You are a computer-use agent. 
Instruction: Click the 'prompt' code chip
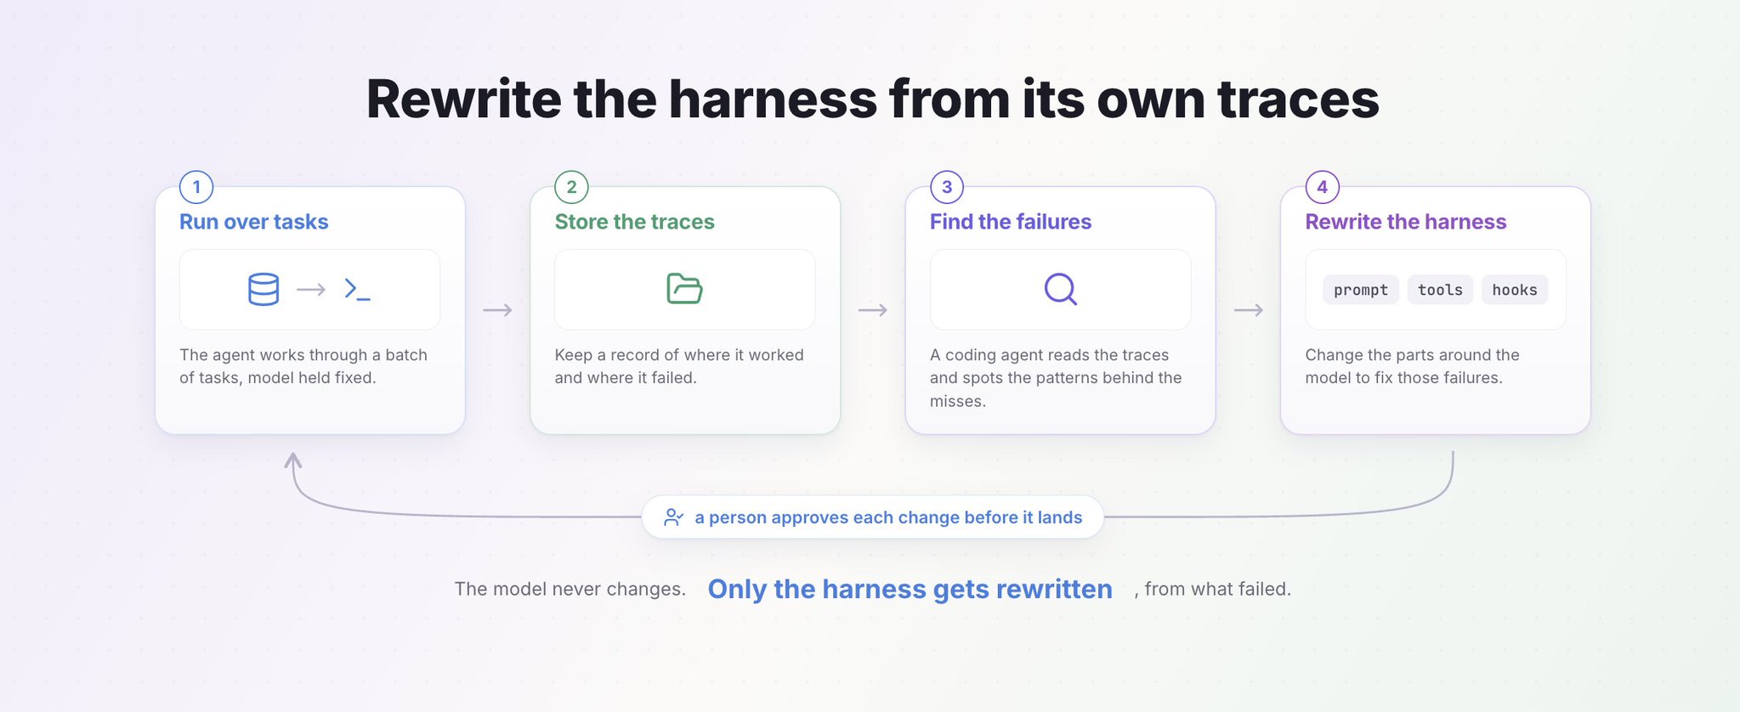pos(1361,290)
